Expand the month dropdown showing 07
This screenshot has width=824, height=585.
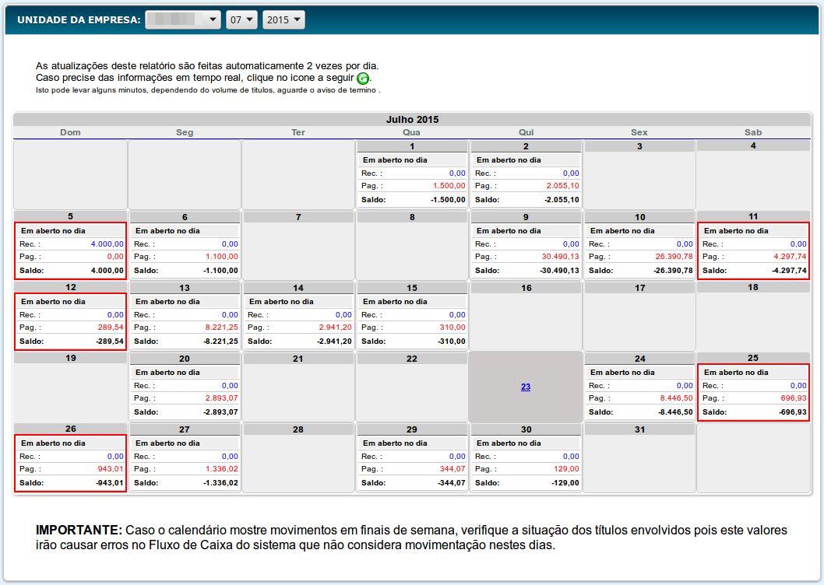[241, 20]
